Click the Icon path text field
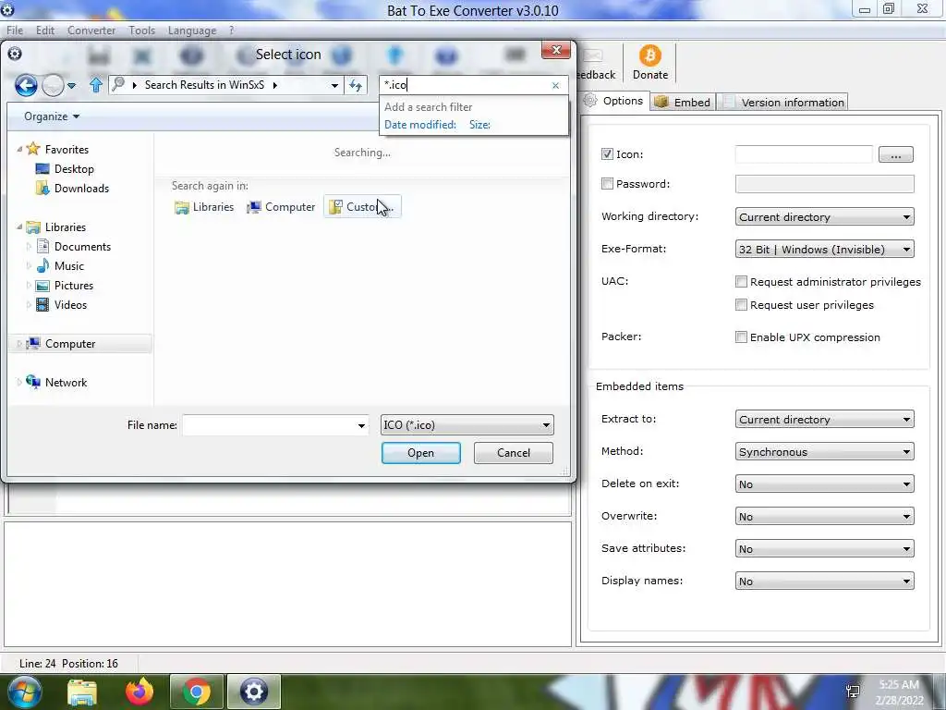The width and height of the screenshot is (946, 710). pyautogui.click(x=804, y=154)
